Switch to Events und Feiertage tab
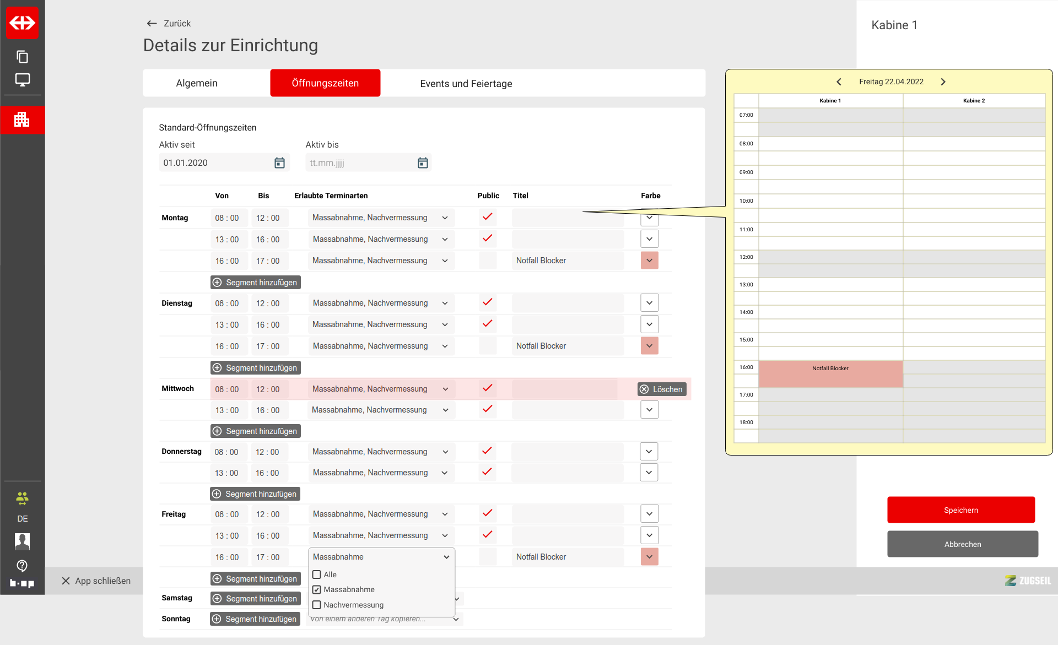The width and height of the screenshot is (1058, 645). [x=466, y=83]
